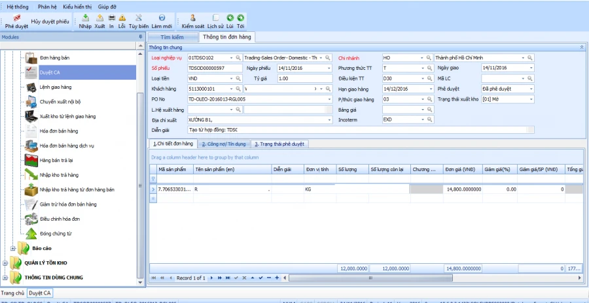
Task: Open Nhập kho trả hàng module
Action: click(x=59, y=175)
